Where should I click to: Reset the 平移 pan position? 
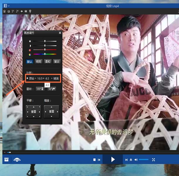pos(33,112)
